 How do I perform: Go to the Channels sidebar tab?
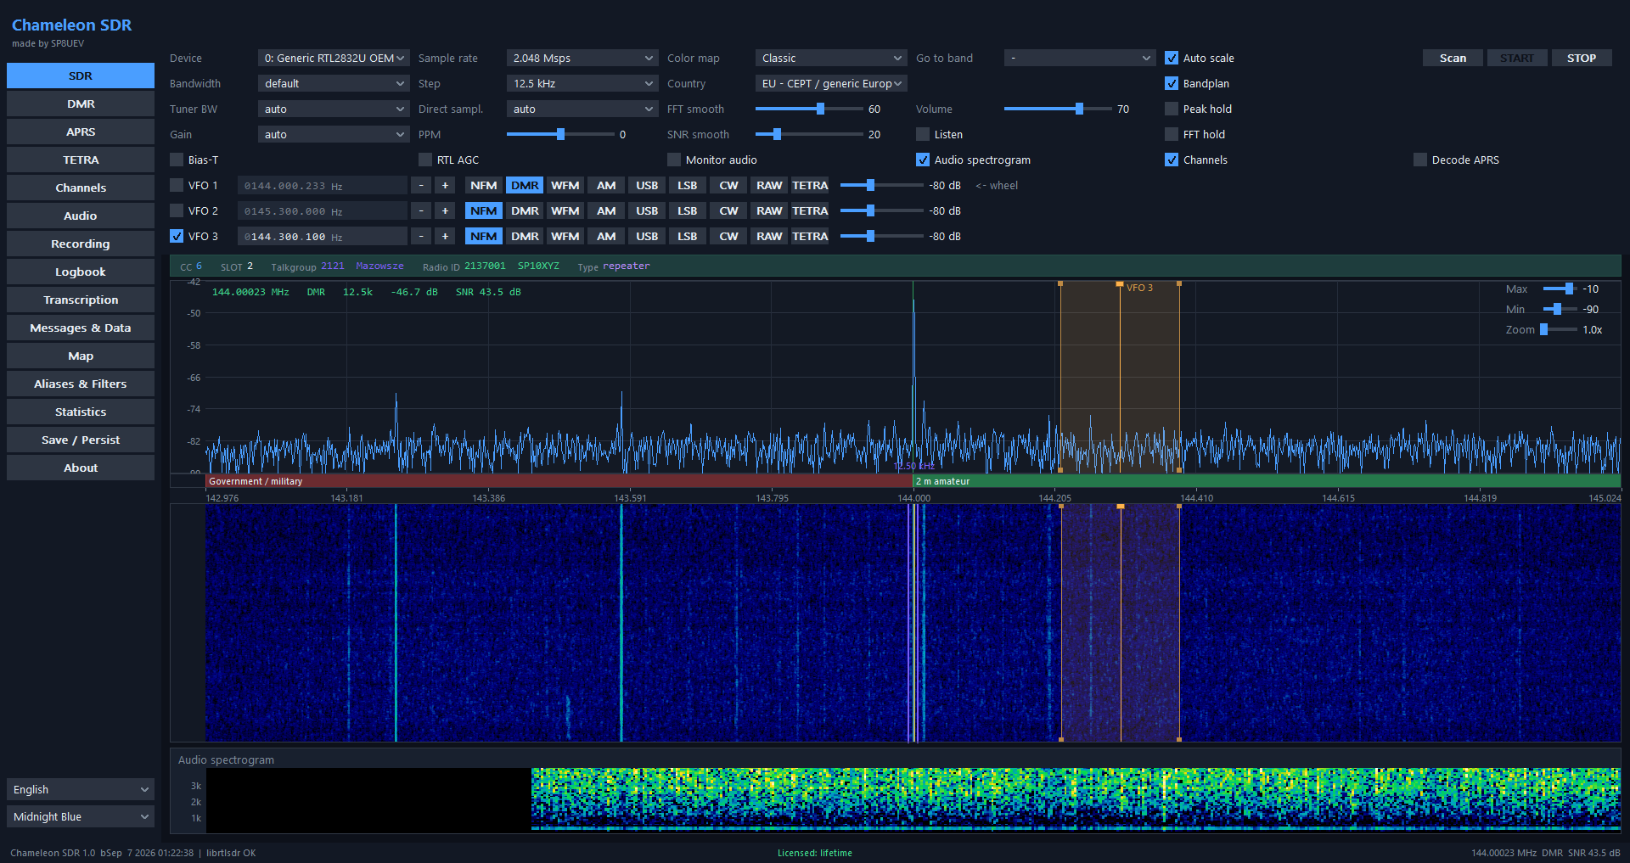pyautogui.click(x=81, y=188)
